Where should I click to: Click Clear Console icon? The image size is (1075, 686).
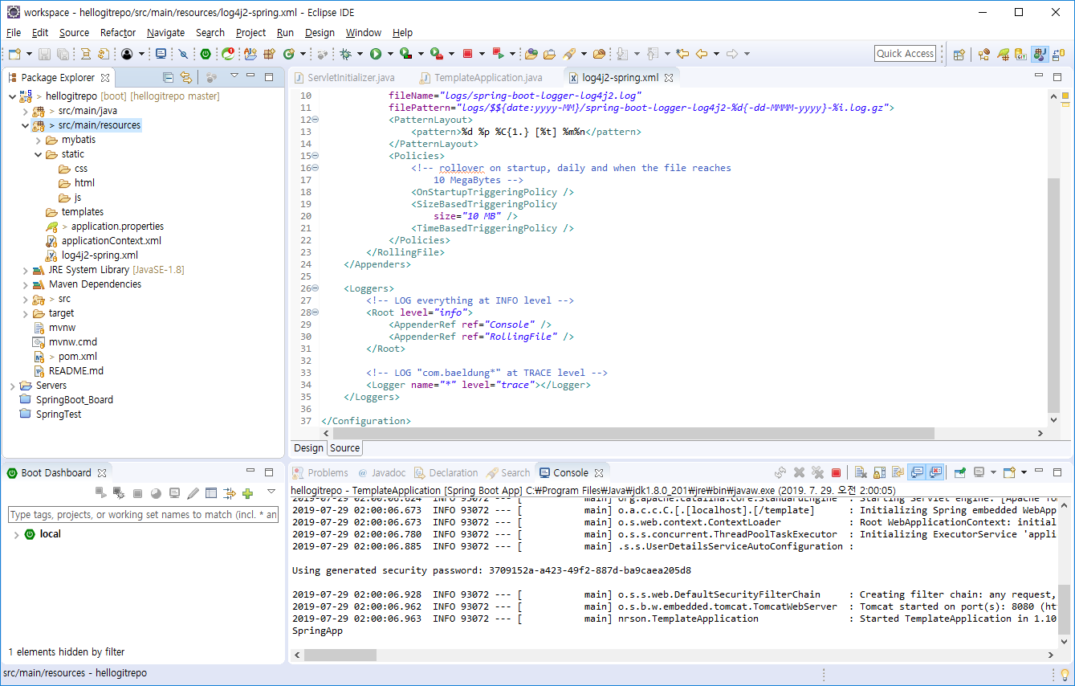861,472
